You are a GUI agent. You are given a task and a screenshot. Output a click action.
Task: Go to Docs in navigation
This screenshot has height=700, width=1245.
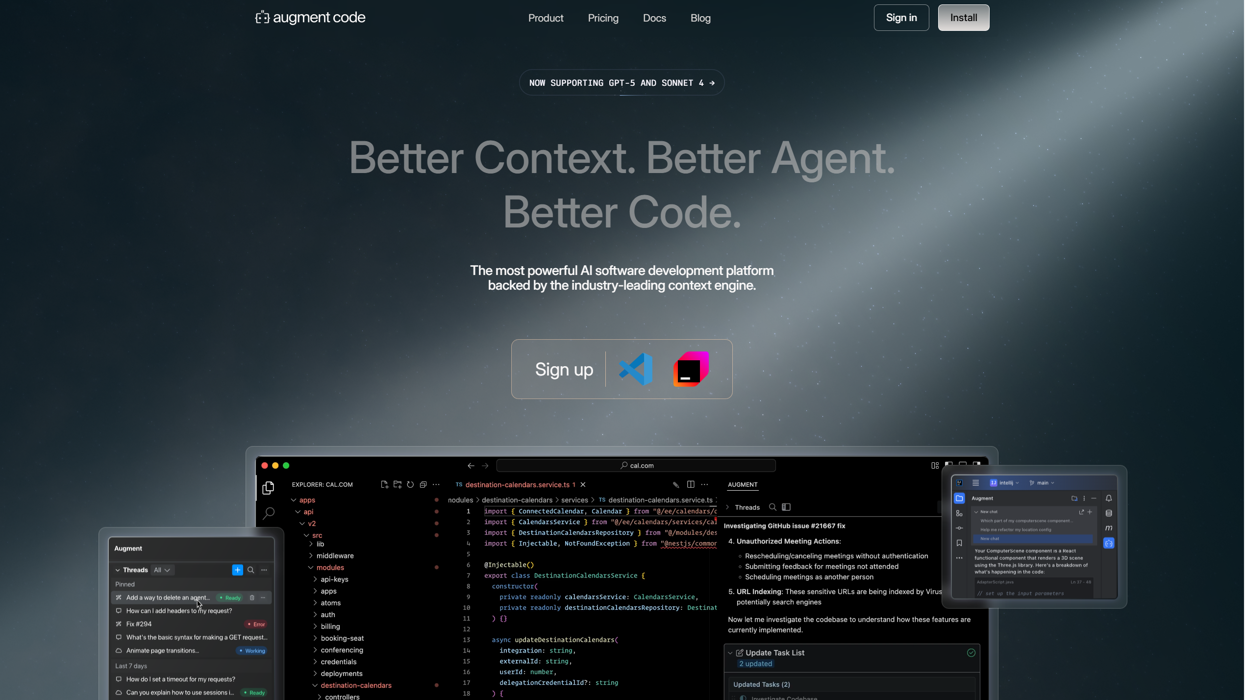tap(655, 18)
